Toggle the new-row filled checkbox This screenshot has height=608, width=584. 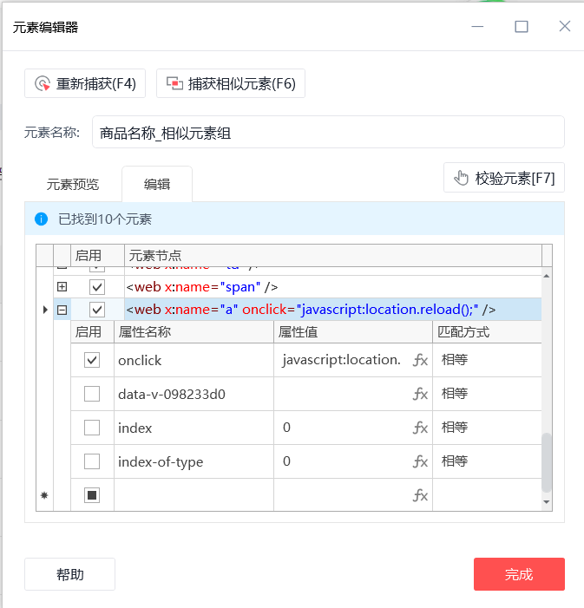click(x=92, y=495)
